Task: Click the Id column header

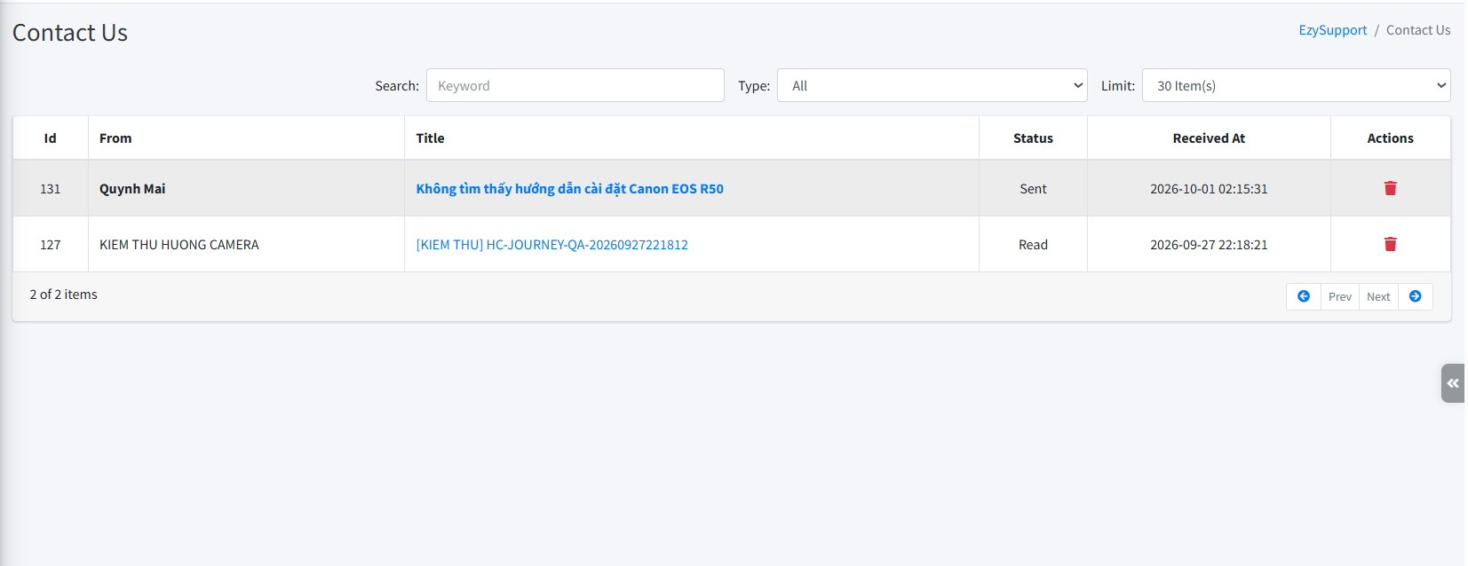Action: click(51, 138)
